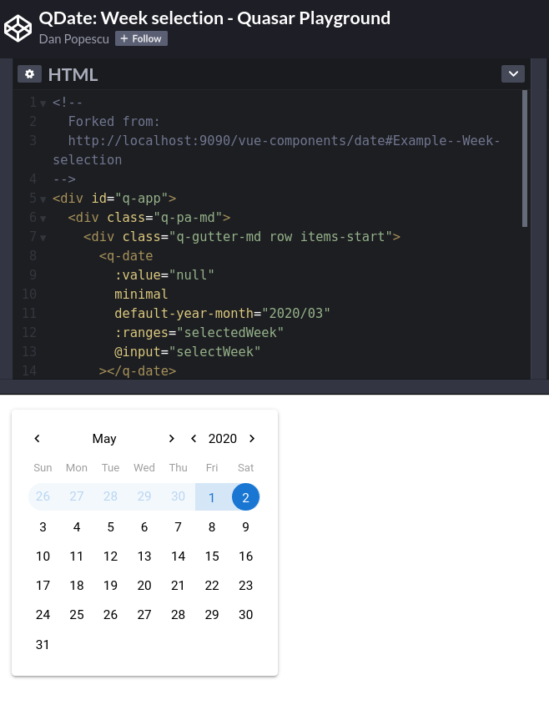The image size is (549, 715).
Task: Go to previous year arrow
Action: 194,439
